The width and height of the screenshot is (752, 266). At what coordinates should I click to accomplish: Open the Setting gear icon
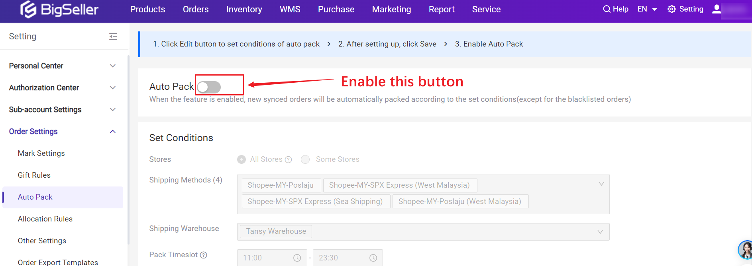coord(671,9)
